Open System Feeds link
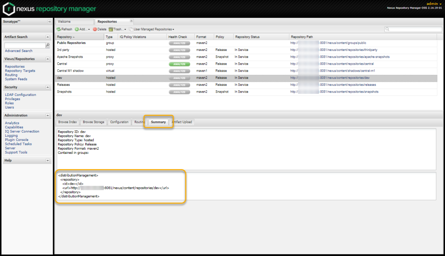This screenshot has height=256, width=445. point(16,79)
